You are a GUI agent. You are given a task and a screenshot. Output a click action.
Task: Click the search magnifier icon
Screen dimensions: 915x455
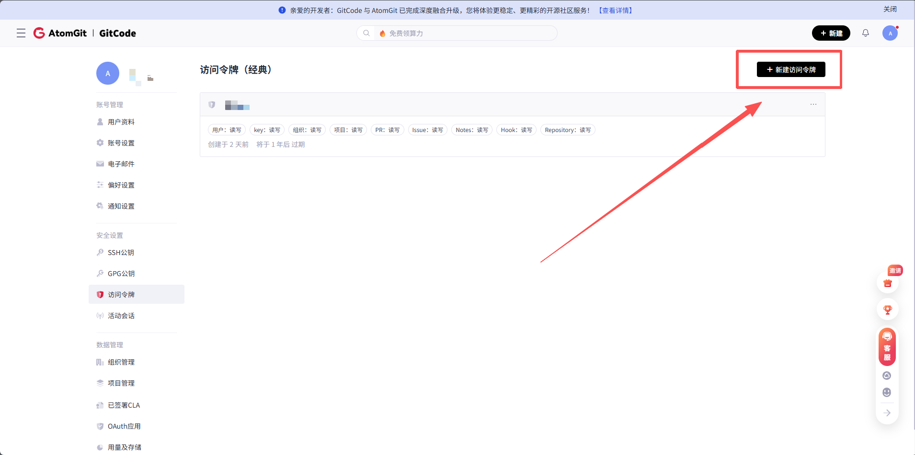(x=366, y=33)
